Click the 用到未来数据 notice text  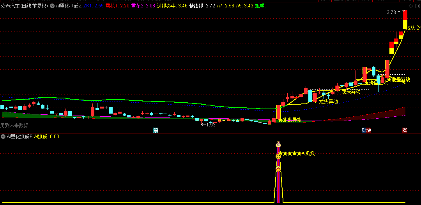click(14, 125)
